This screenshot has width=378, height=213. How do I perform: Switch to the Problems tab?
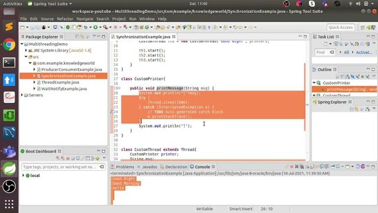(122, 167)
